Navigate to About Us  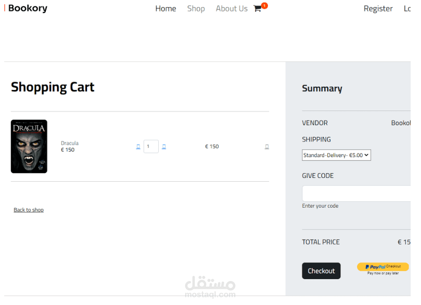tap(232, 8)
